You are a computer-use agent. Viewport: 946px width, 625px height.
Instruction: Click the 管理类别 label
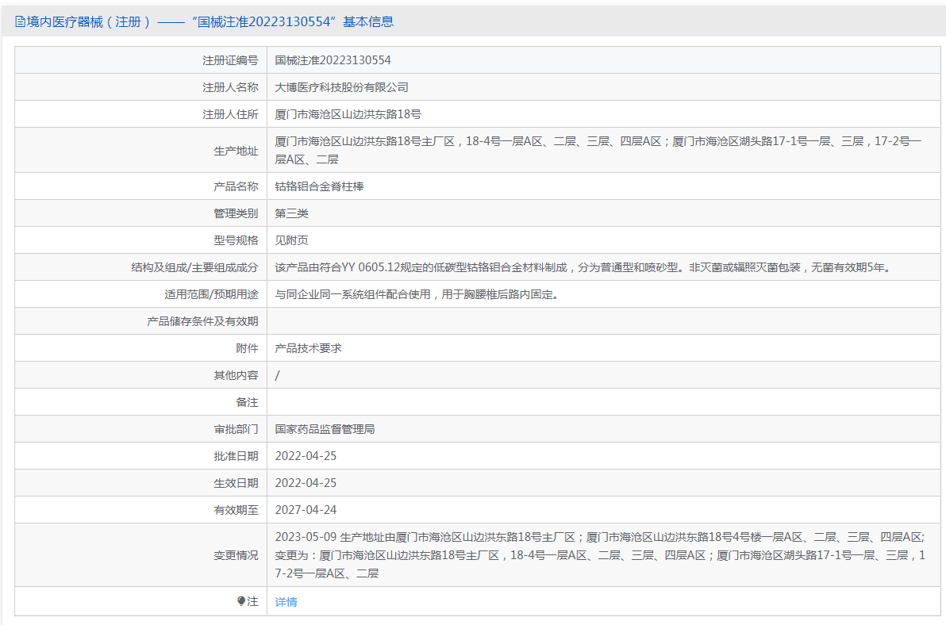[x=236, y=213]
